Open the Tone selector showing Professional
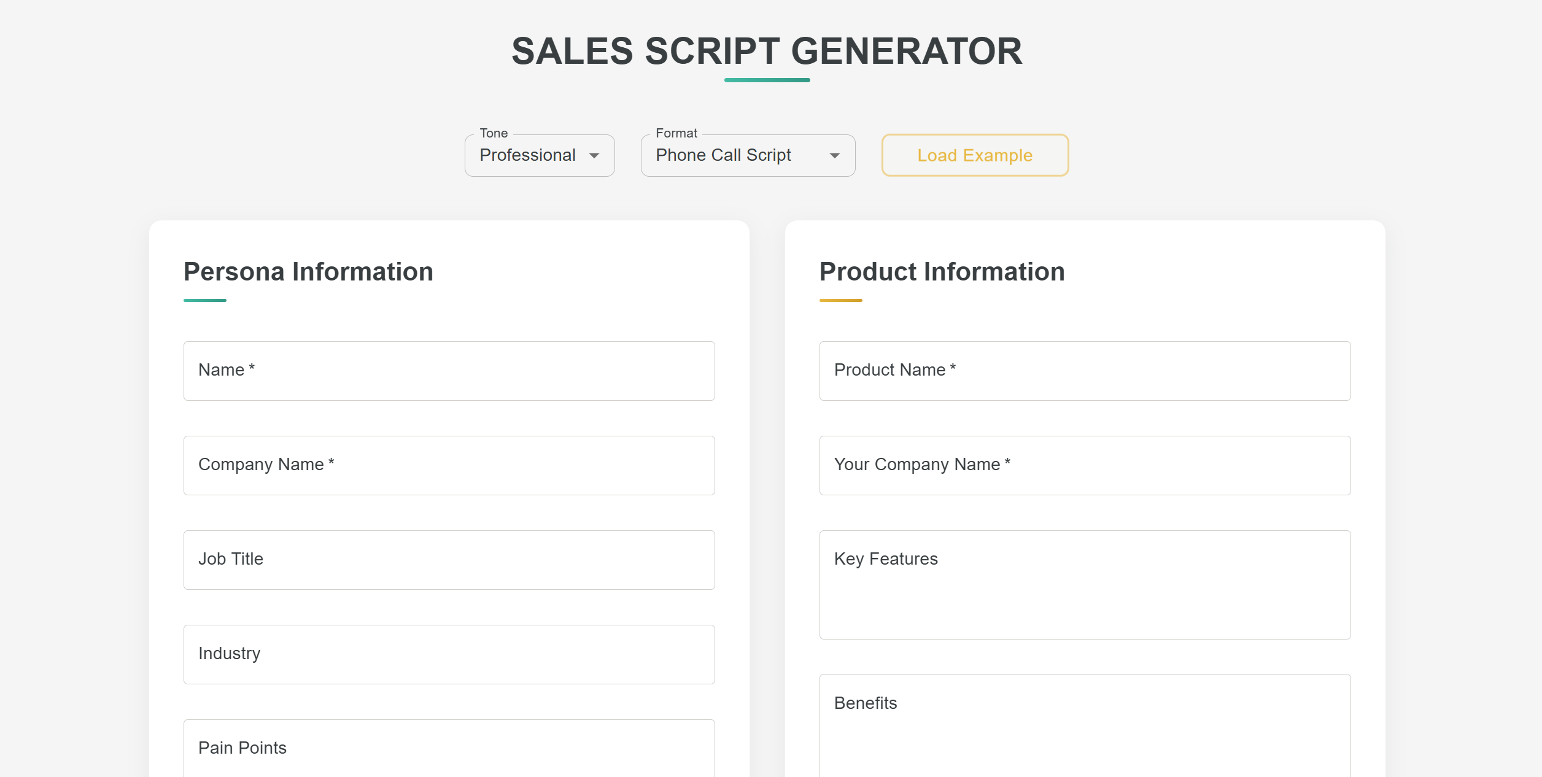1542x777 pixels. (x=528, y=156)
